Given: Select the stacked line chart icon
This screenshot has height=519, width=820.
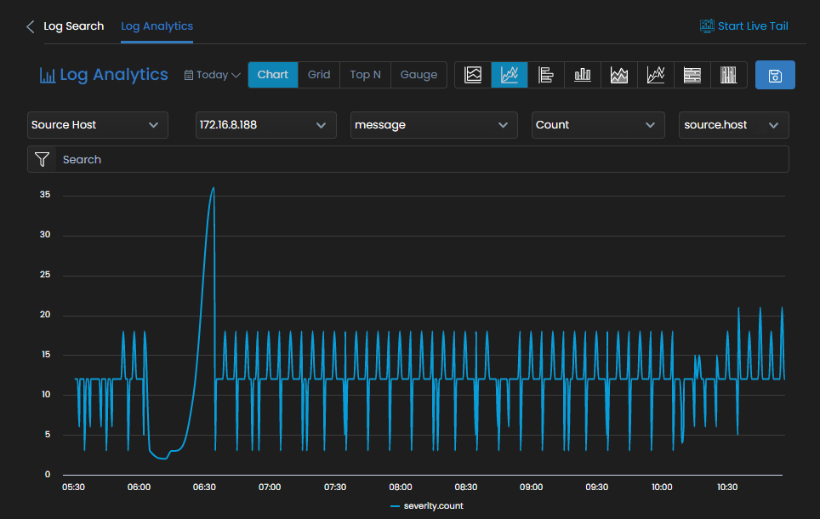Looking at the screenshot, I should click(656, 75).
